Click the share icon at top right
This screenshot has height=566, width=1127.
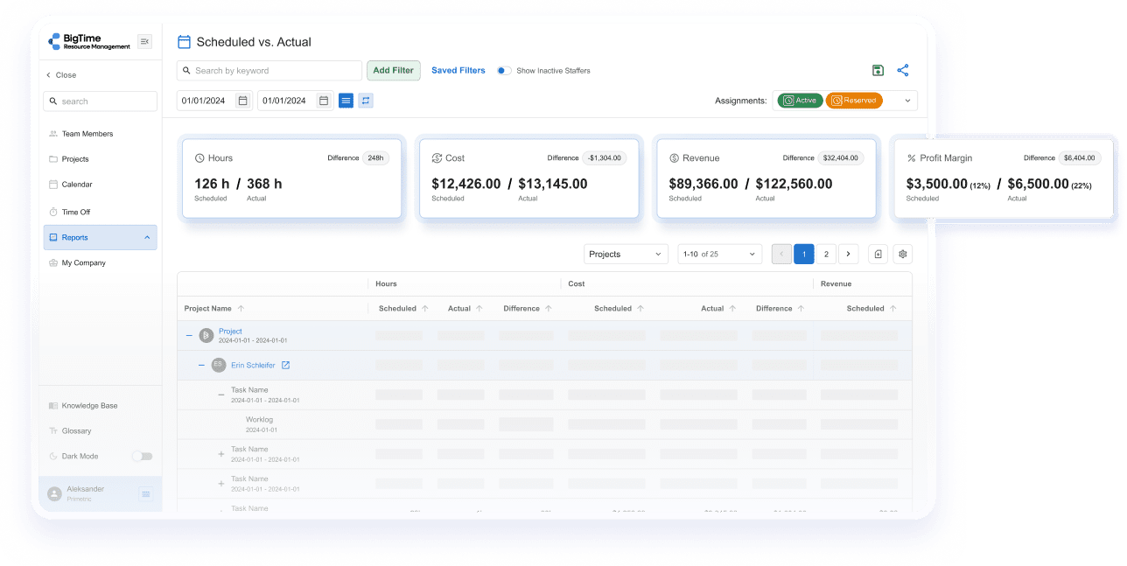coord(903,71)
